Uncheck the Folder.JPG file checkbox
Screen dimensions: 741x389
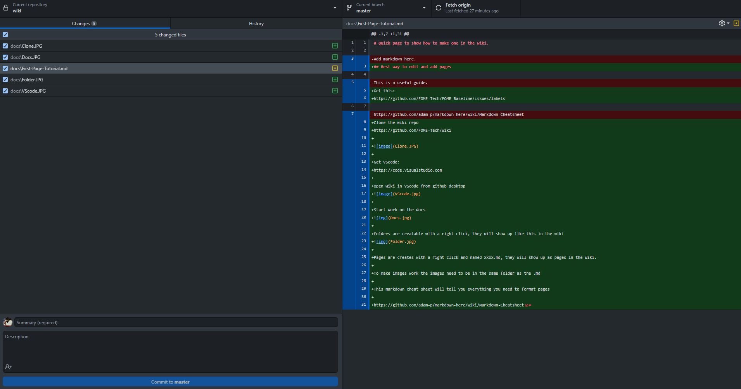(x=5, y=79)
